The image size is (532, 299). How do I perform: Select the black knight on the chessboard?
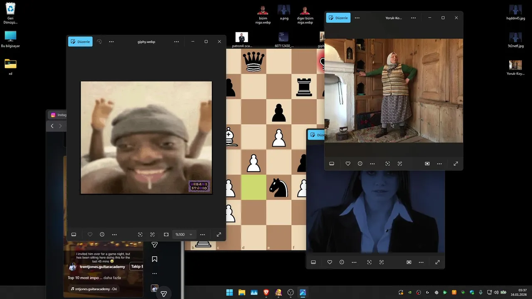point(278,187)
